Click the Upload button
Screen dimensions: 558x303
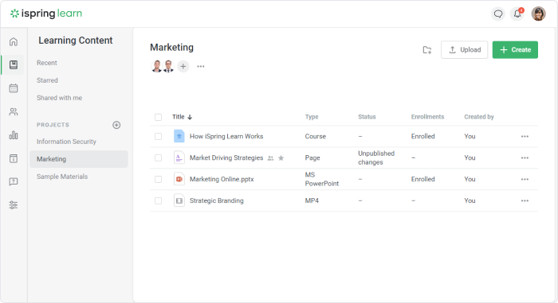465,50
